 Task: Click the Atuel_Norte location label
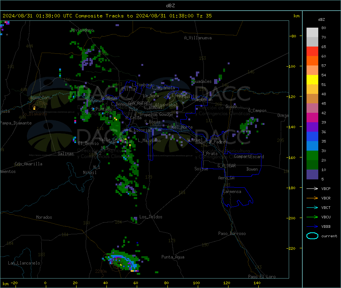tap(180, 127)
